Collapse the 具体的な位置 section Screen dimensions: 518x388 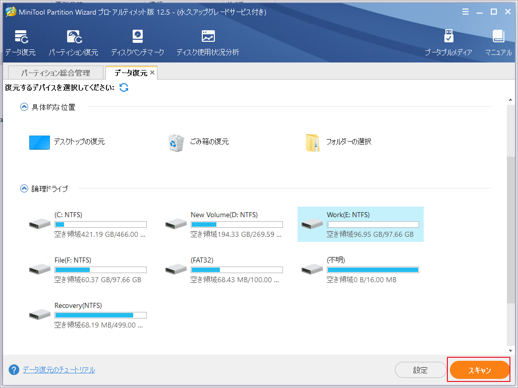click(24, 107)
